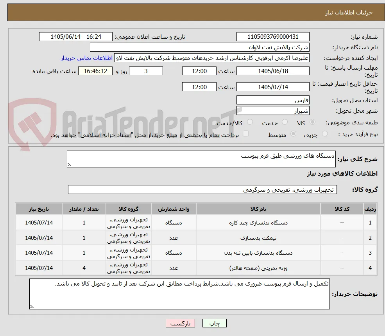Click the چاپ print button
Image resolution: width=385 pixels, height=336 pixels.
pos(214,323)
